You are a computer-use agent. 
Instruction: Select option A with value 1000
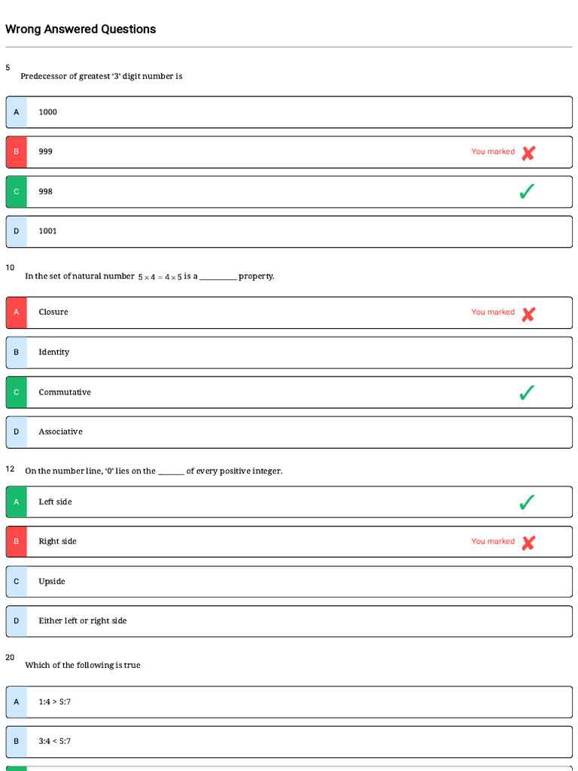click(x=289, y=112)
